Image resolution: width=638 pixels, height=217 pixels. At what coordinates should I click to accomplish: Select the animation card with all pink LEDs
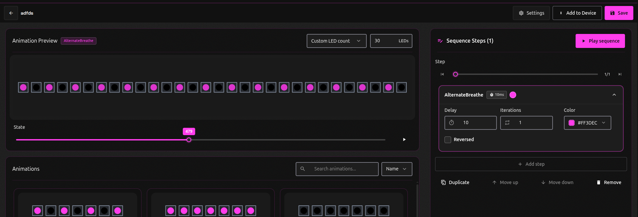tap(211, 203)
